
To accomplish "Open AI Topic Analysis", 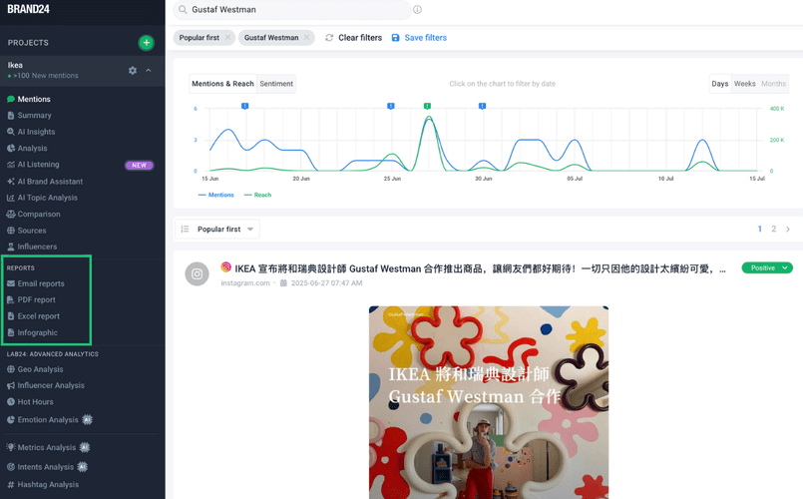I will tap(48, 198).
